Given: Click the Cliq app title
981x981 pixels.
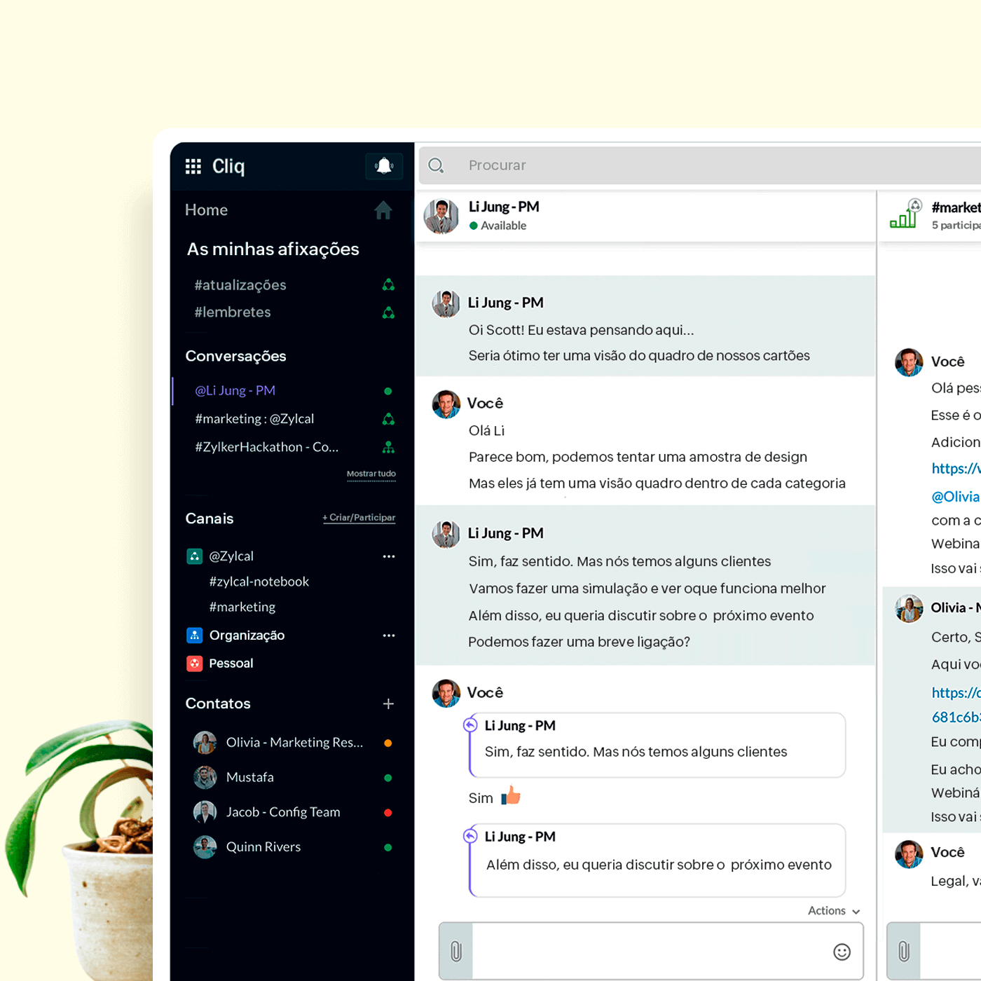Looking at the screenshot, I should point(228,166).
